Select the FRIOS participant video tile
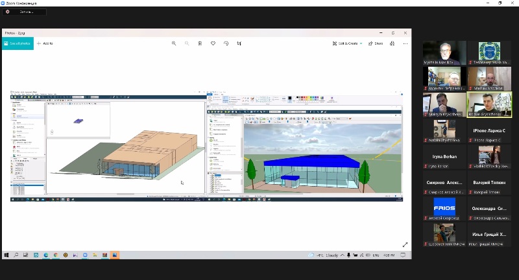The width and height of the screenshot is (519, 280). (x=444, y=207)
